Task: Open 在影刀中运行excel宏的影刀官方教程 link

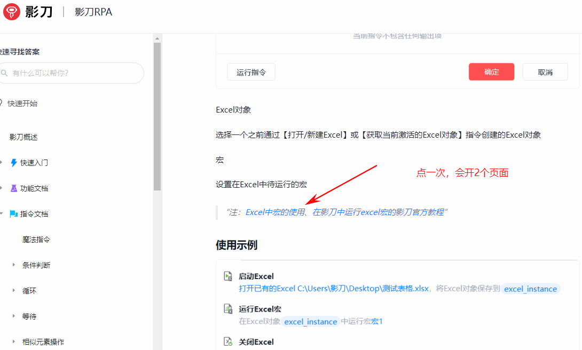Action: pos(378,212)
